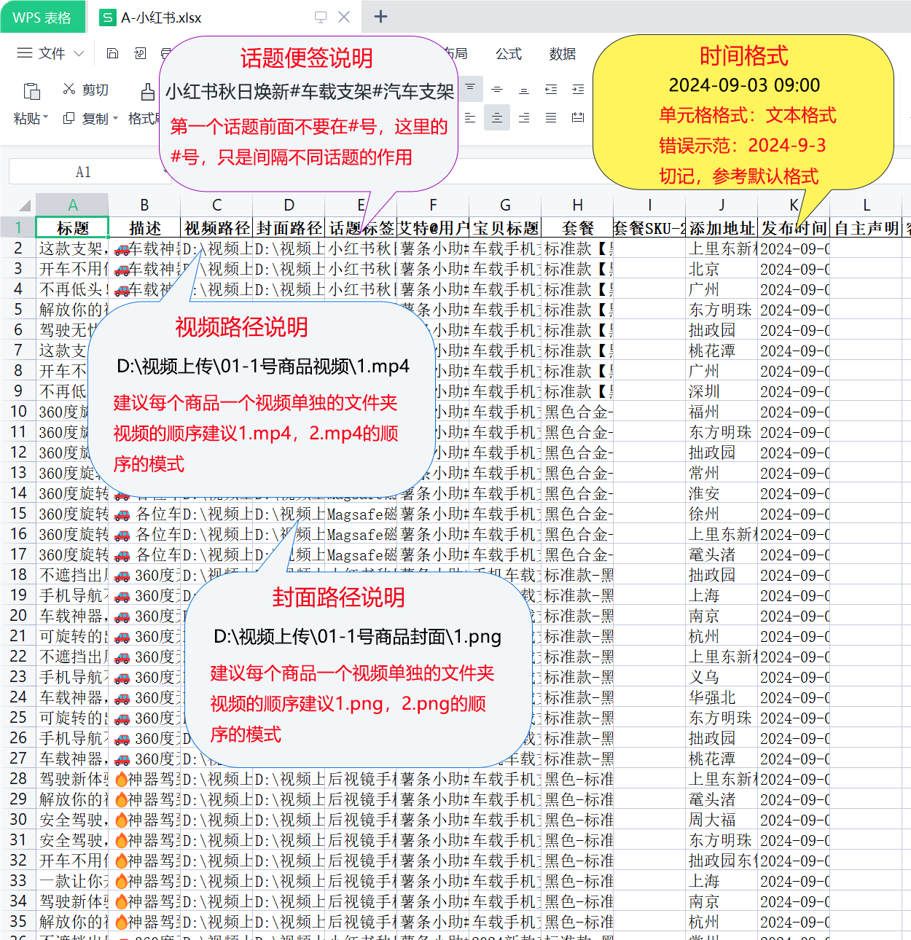Switch to the WPS 表格 home tab
911x940 pixels.
point(42,17)
